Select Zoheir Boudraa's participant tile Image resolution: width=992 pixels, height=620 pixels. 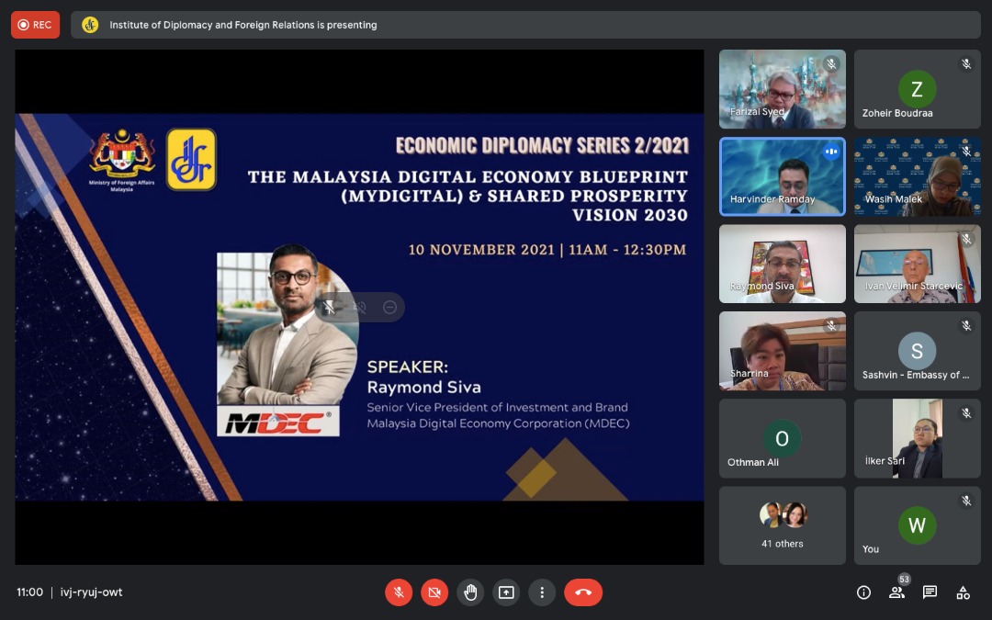click(x=917, y=89)
